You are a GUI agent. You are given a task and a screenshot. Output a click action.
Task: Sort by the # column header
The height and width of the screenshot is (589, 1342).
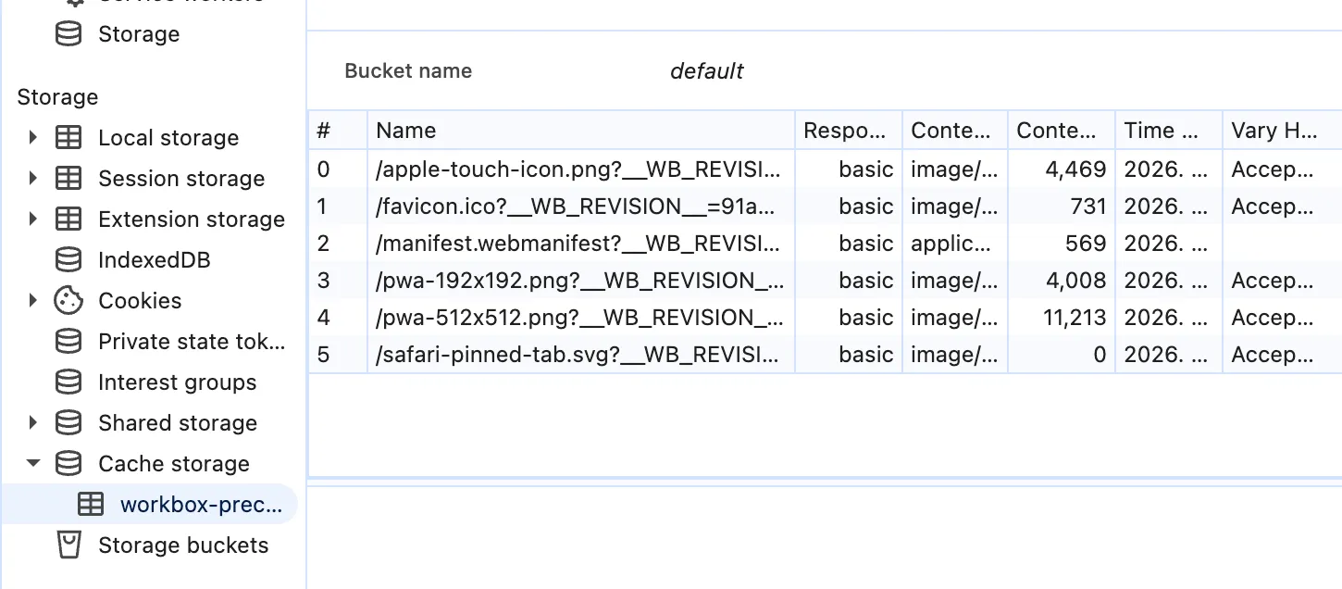point(338,131)
